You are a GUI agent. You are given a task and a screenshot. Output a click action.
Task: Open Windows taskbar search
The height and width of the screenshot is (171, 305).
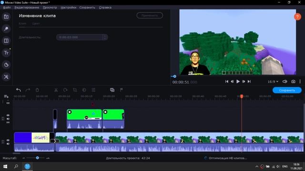[16, 166]
